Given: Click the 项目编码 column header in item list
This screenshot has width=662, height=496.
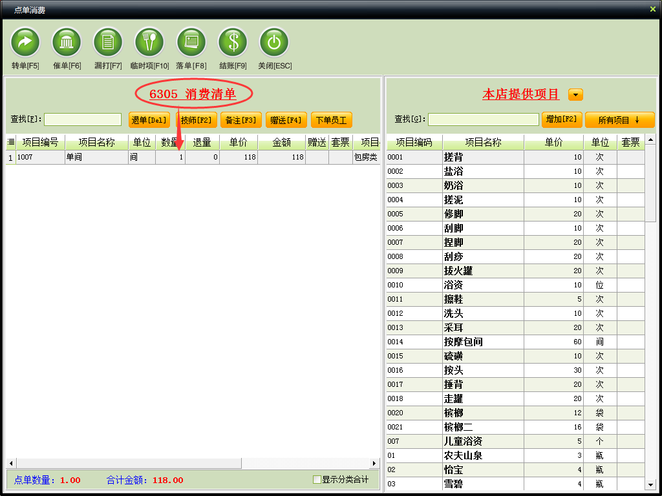Looking at the screenshot, I should (x=414, y=143).
